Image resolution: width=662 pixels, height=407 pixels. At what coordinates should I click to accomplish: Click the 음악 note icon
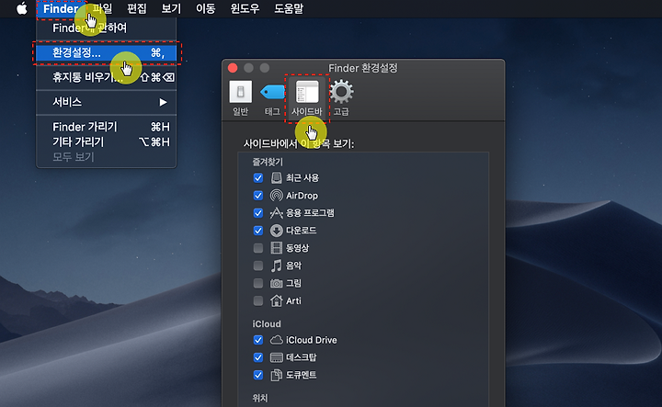click(x=276, y=266)
